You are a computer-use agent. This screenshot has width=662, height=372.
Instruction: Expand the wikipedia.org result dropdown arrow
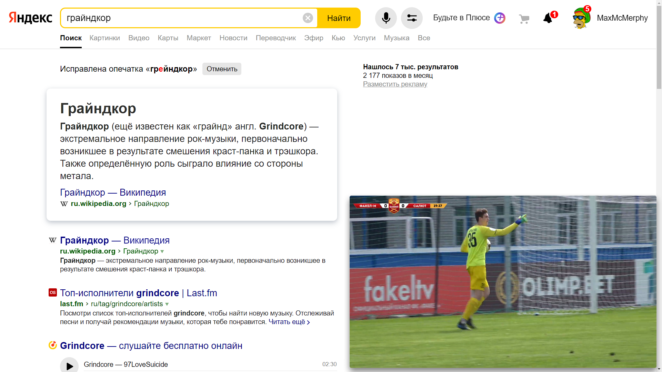(x=162, y=251)
